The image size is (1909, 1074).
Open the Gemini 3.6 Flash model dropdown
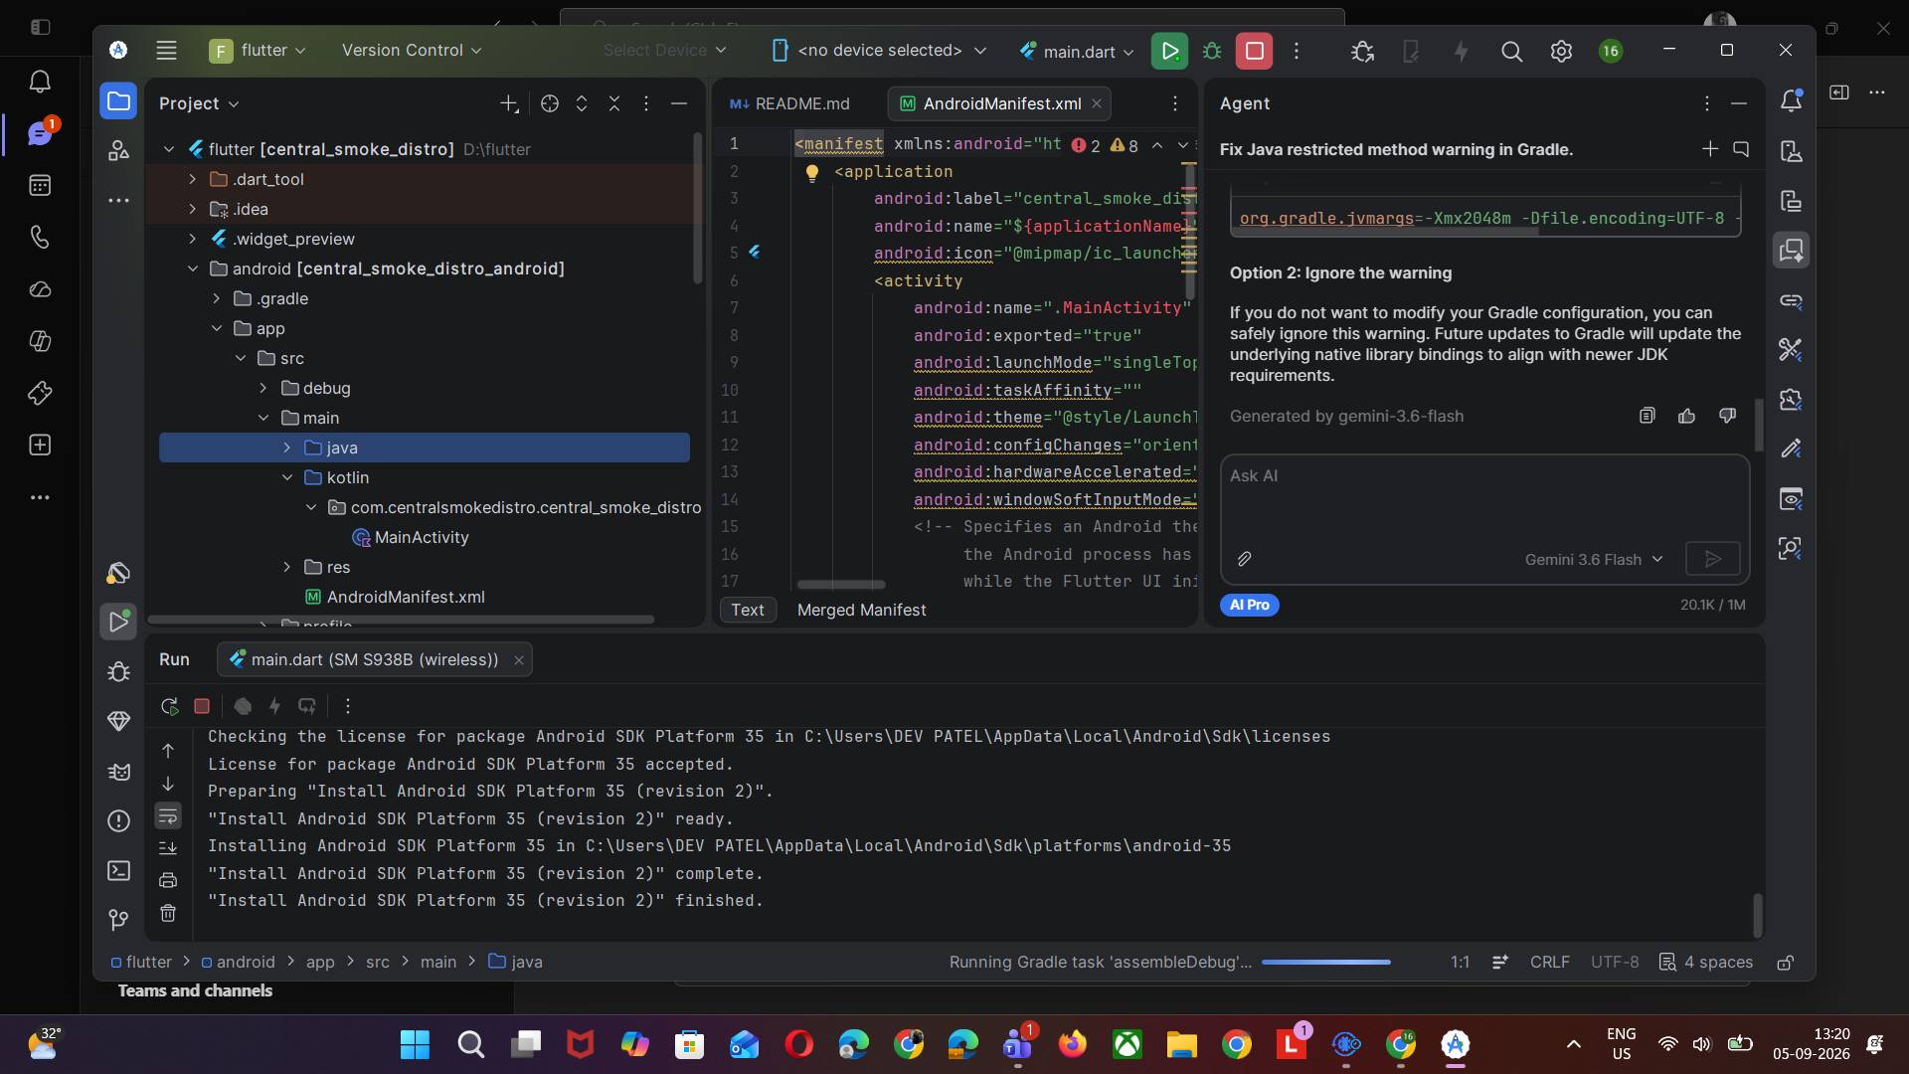click(1594, 559)
